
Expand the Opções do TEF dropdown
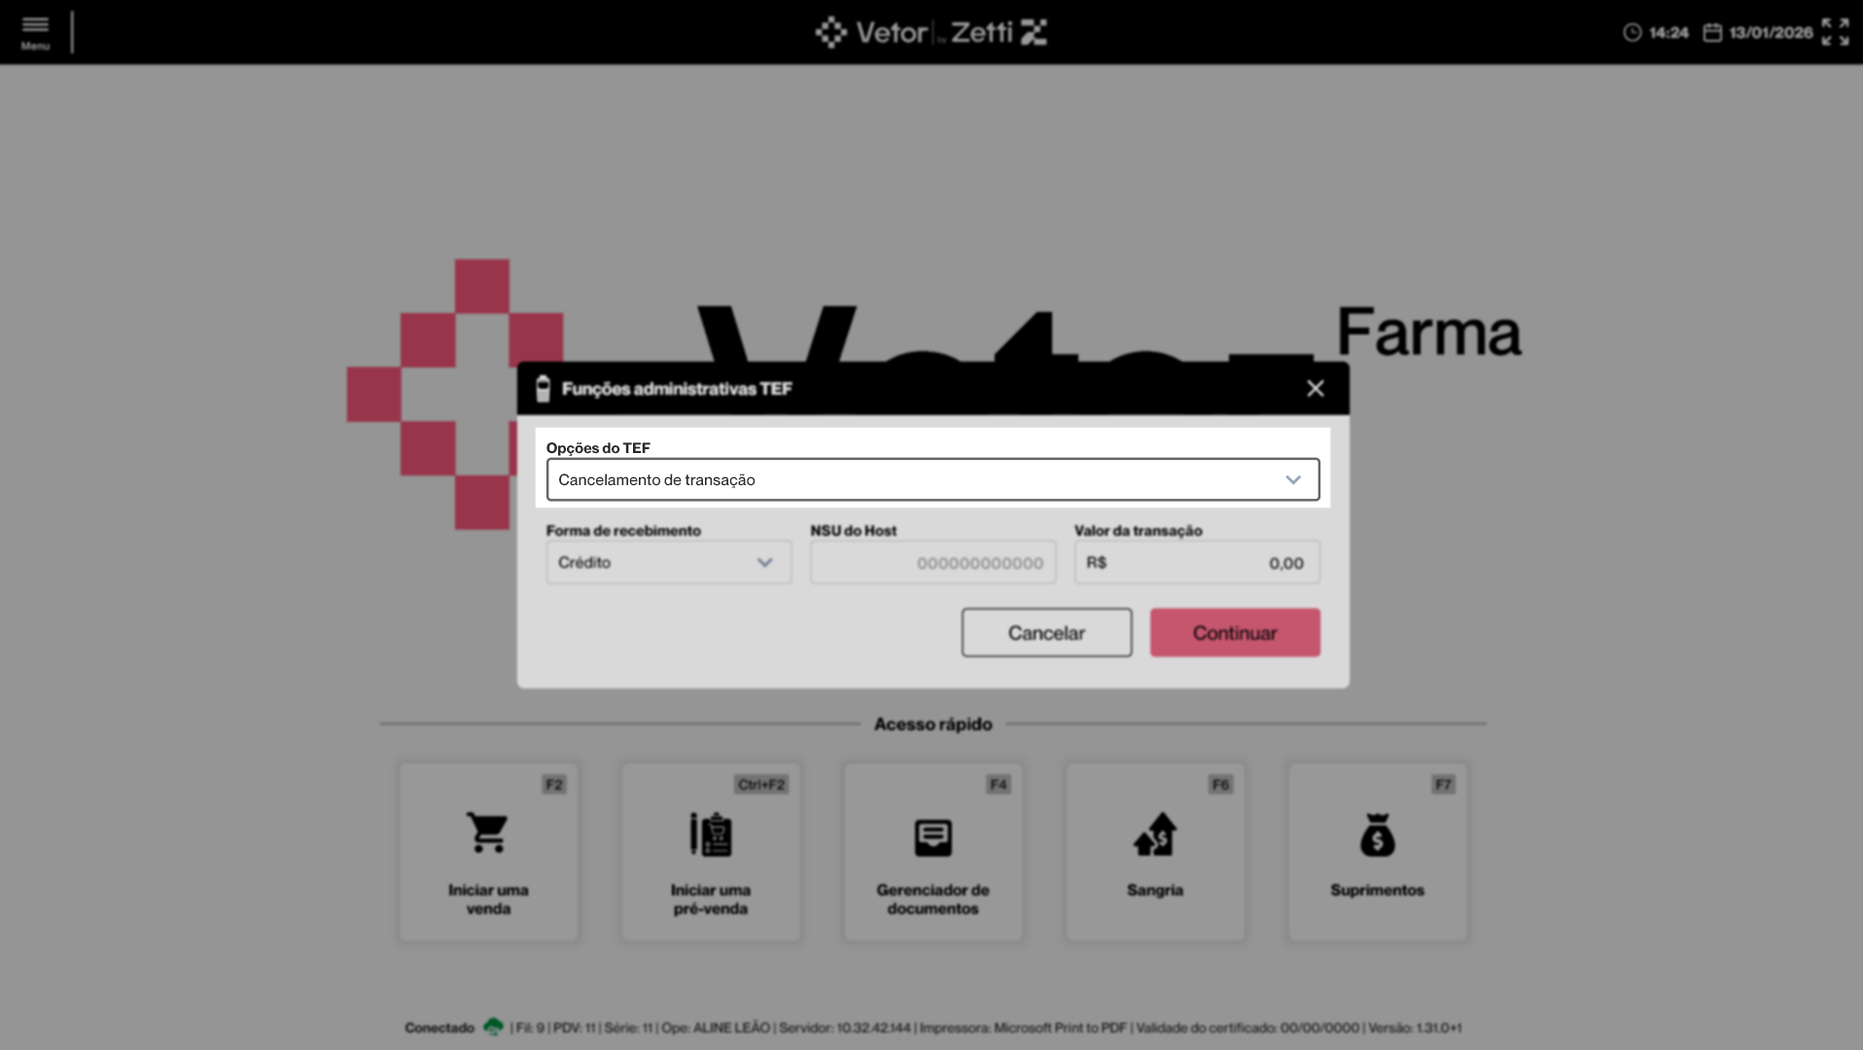(932, 479)
